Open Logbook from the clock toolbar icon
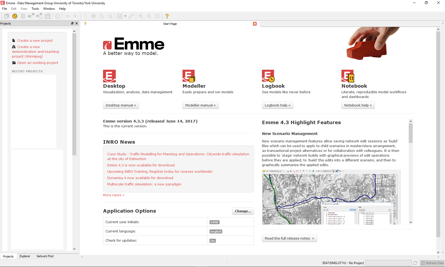Screen dimensions: 445x267 [x=15, y=16]
